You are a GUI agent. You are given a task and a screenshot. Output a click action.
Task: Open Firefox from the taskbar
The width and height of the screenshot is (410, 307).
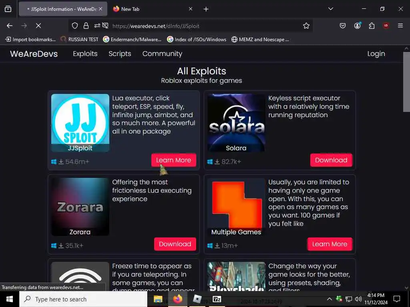coord(177,299)
